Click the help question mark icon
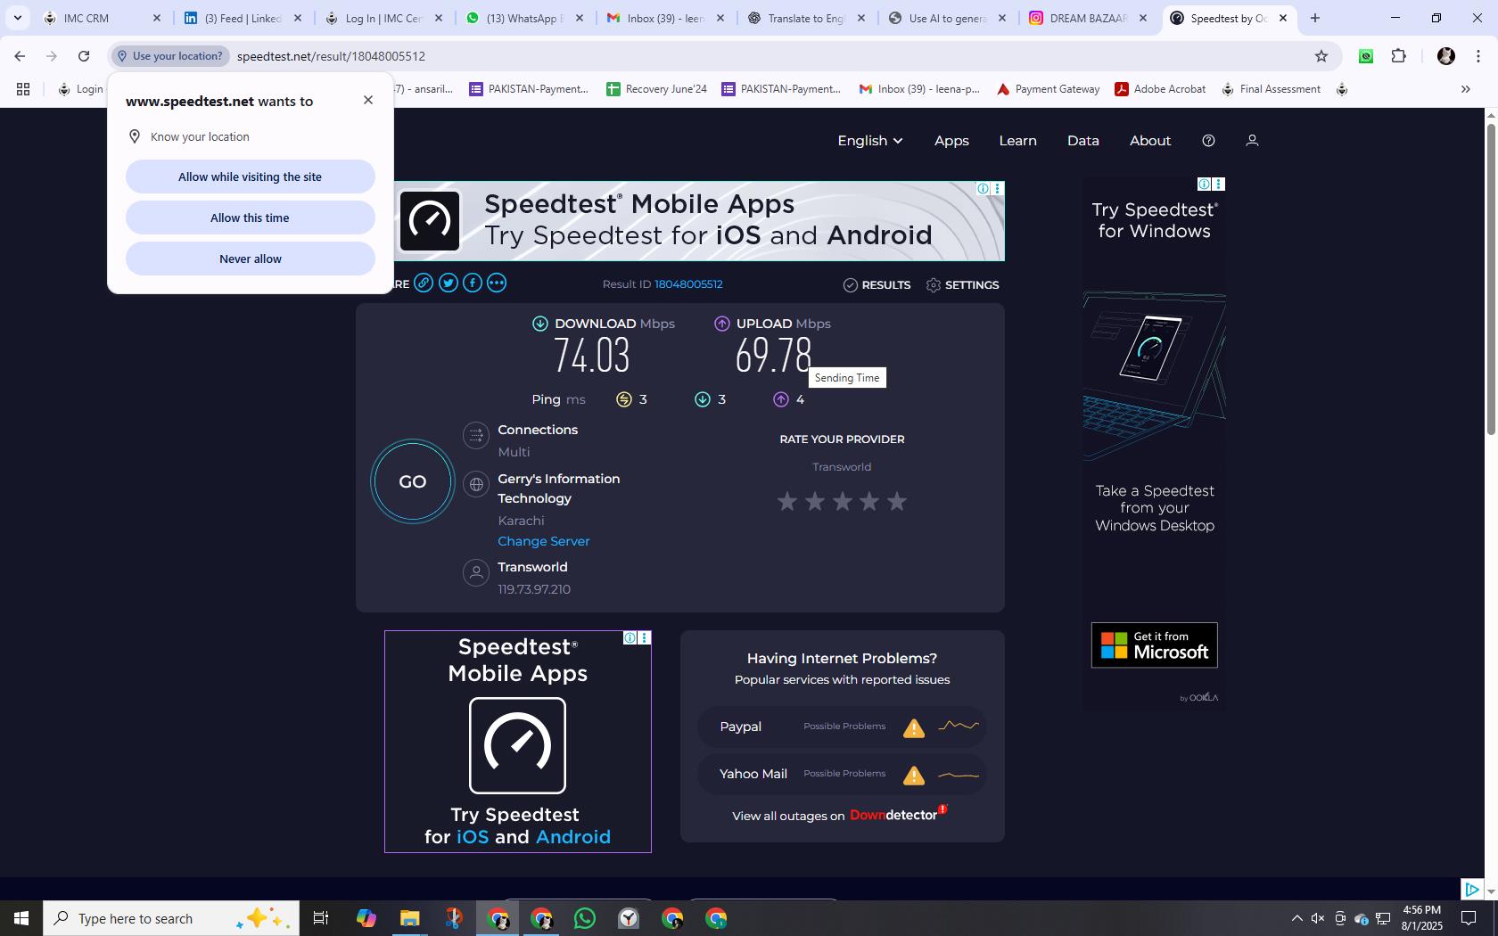 [1208, 141]
